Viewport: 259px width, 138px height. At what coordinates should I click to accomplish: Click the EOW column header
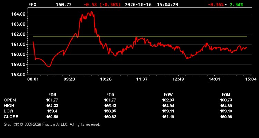pyautogui.click(x=168, y=95)
